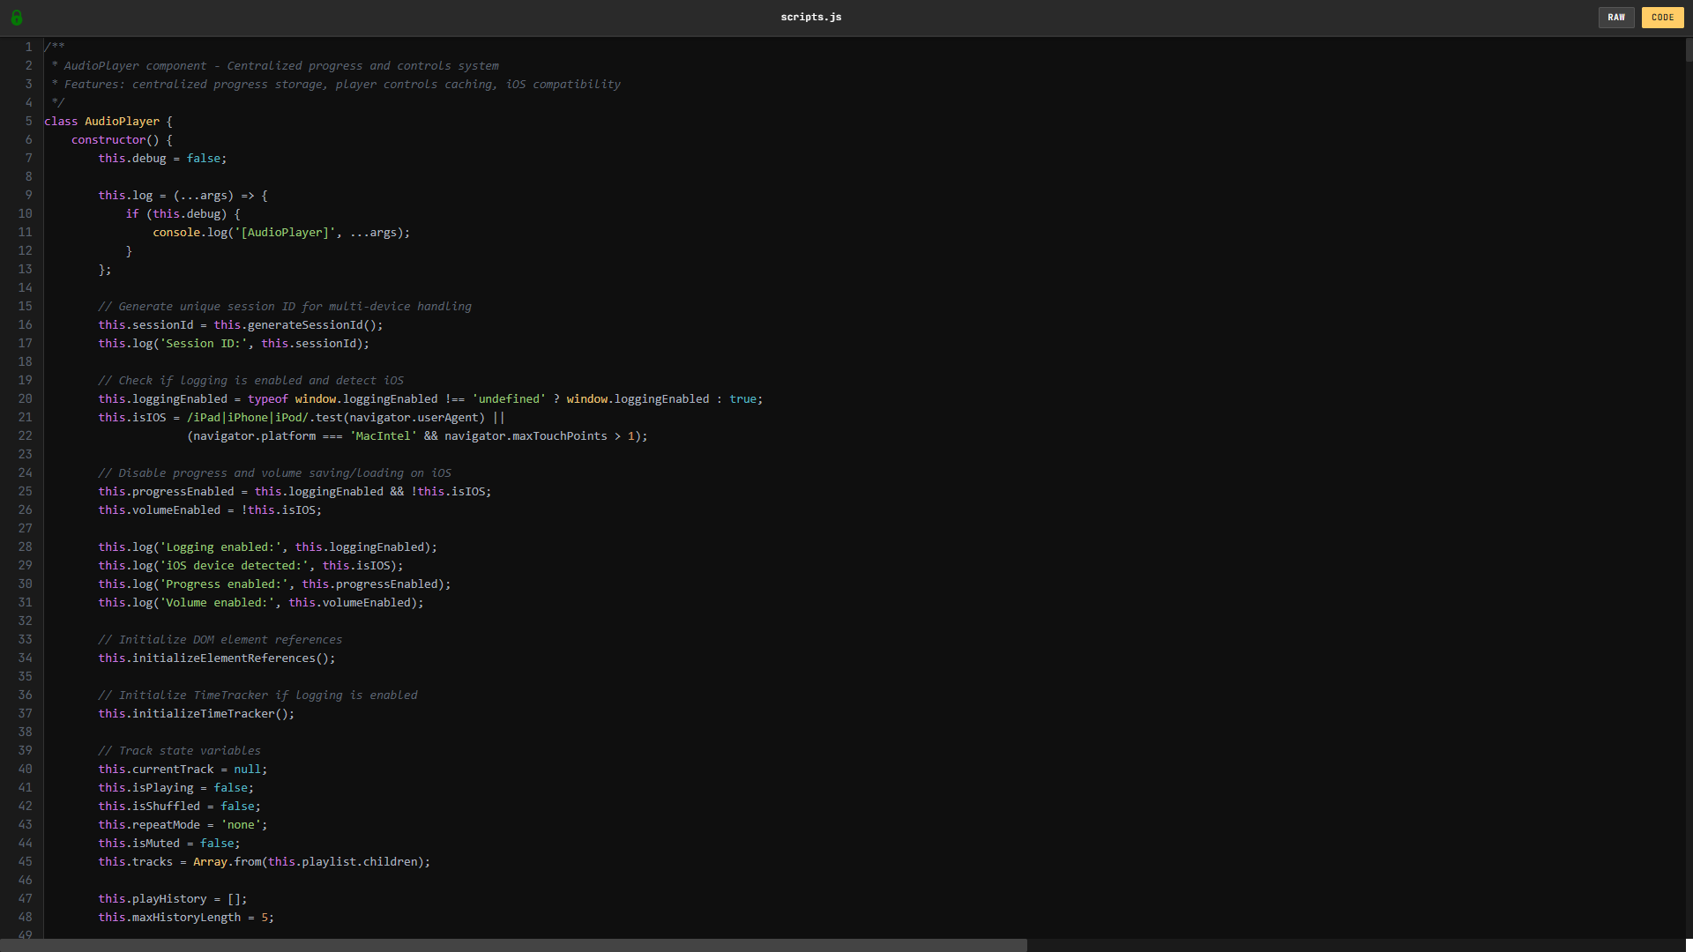This screenshot has width=1693, height=952.
Task: Click the green padlock icon
Action: click(17, 18)
